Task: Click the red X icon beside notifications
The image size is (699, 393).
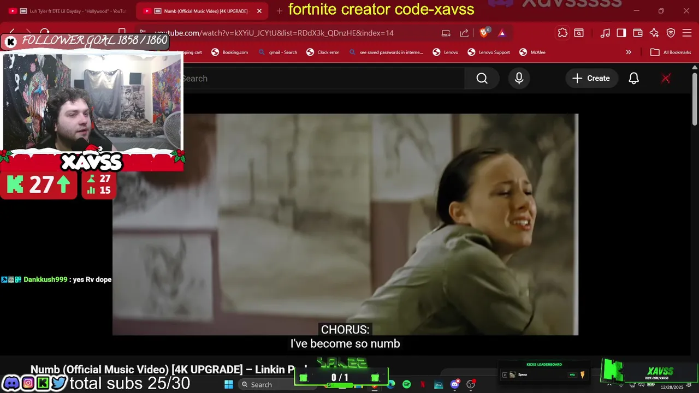Action: click(666, 79)
